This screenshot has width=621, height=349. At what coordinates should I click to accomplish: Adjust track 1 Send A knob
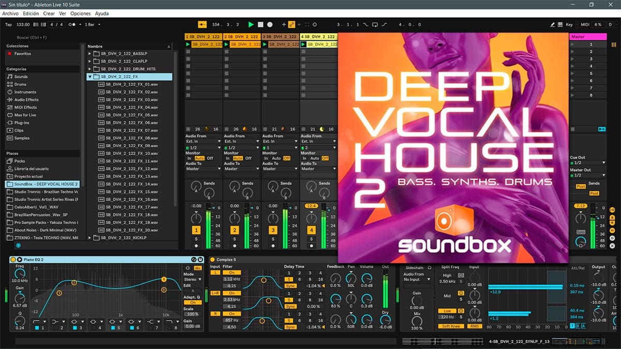[196, 186]
